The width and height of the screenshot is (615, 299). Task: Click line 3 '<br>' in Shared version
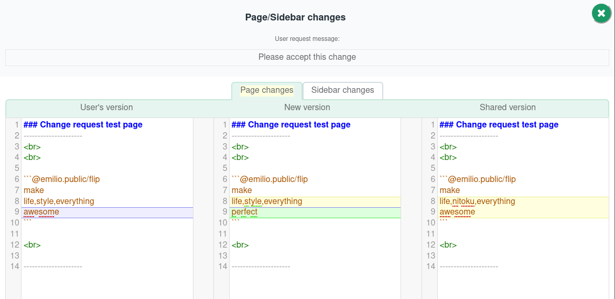point(448,147)
